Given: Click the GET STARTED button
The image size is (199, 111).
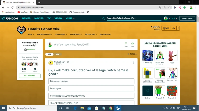Looking at the screenshot, I should 30,76.
